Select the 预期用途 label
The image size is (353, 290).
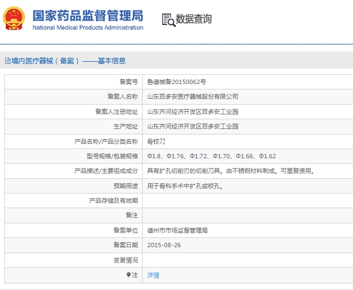[x=126, y=186]
